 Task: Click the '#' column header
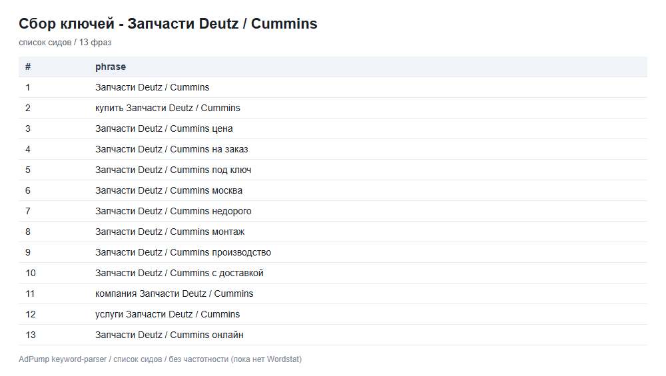tap(28, 67)
